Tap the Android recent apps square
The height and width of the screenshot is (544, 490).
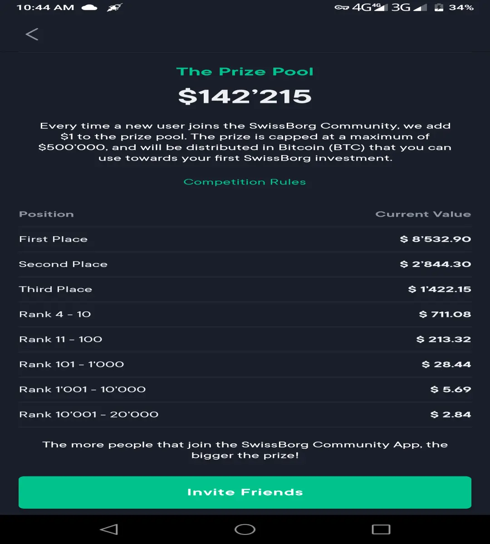381,529
